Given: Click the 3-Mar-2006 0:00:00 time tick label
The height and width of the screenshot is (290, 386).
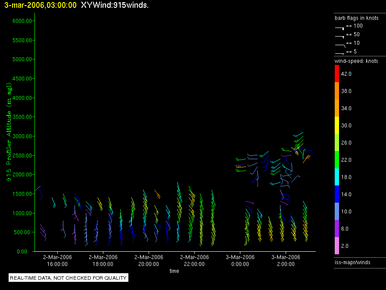Looking at the screenshot, I should pyautogui.click(x=240, y=261).
